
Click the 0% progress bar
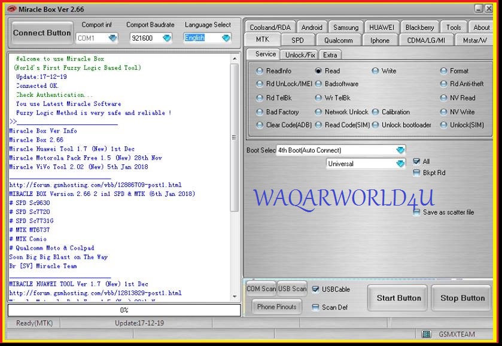coord(124,310)
